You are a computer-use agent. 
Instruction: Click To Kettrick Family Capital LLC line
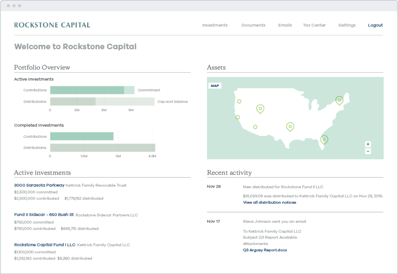coord(272,231)
